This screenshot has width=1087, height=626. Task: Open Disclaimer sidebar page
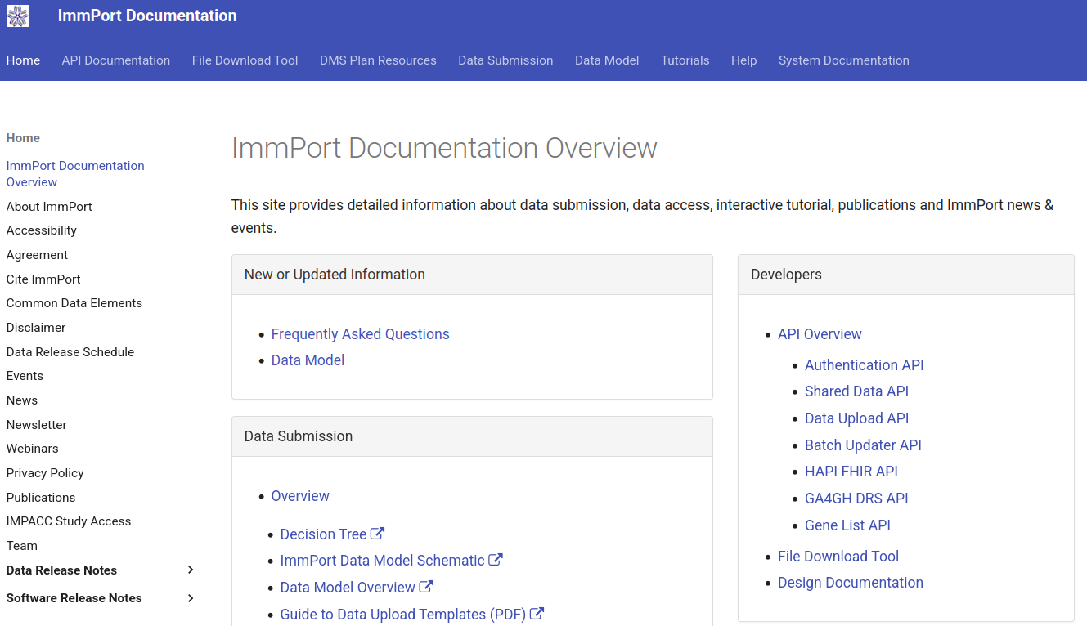coord(36,328)
